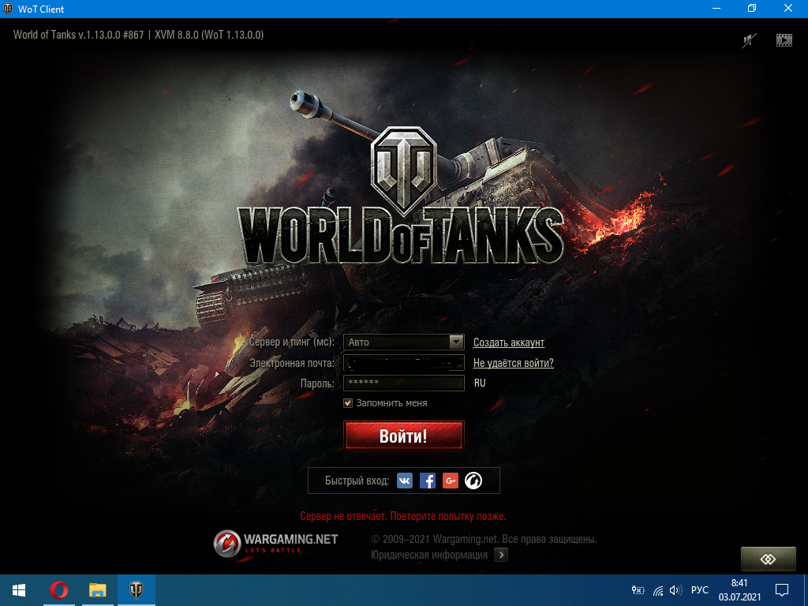Toggle the Запомнить меня checkbox
The height and width of the screenshot is (606, 808).
point(348,403)
